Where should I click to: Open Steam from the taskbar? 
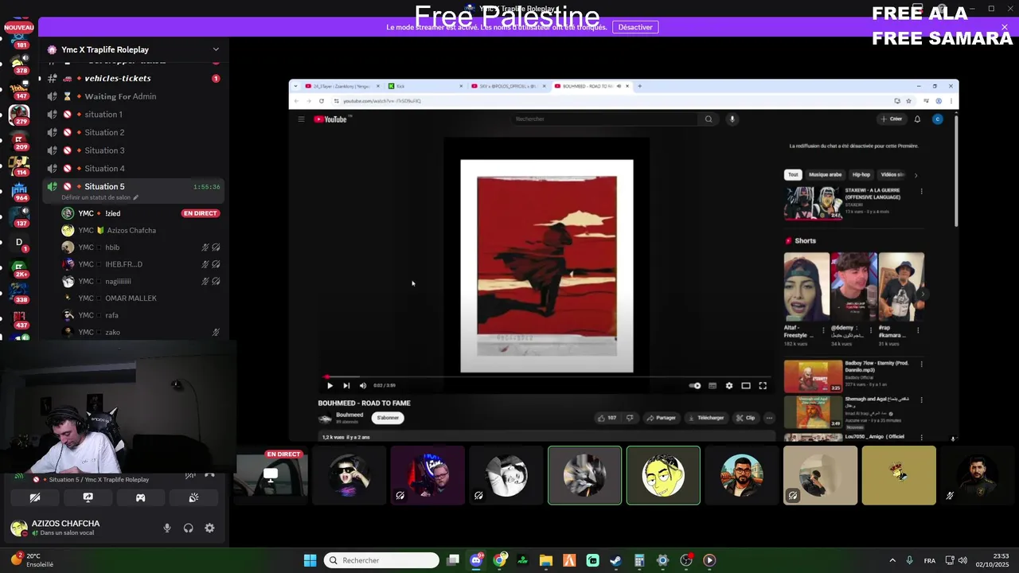(616, 560)
